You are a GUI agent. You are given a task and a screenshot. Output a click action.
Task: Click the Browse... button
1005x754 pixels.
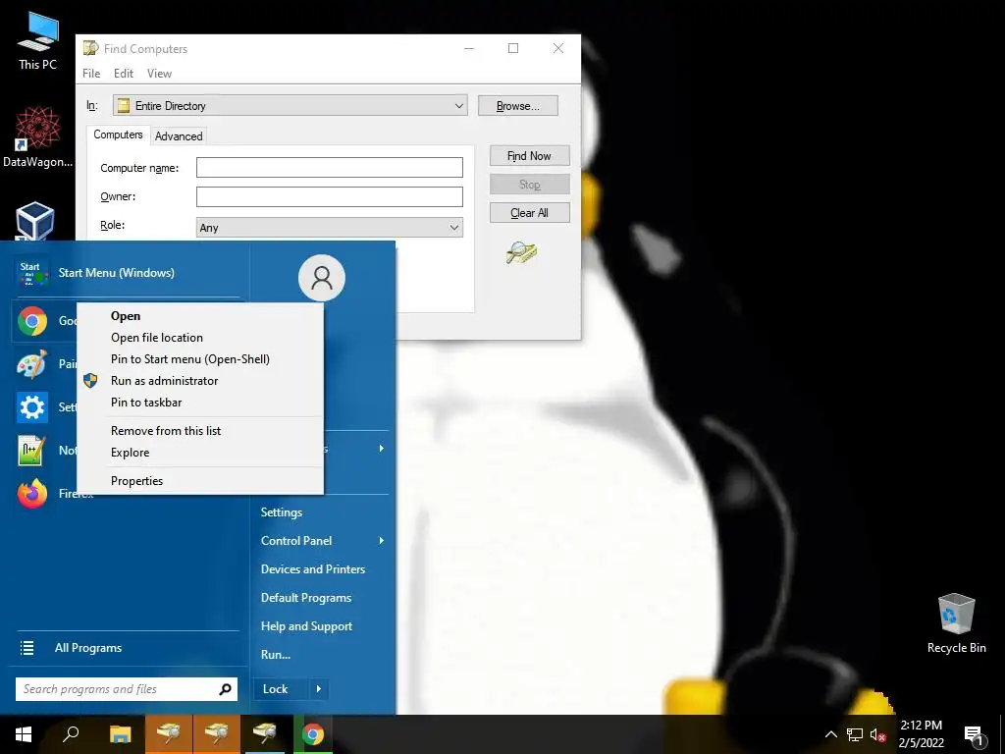point(518,106)
